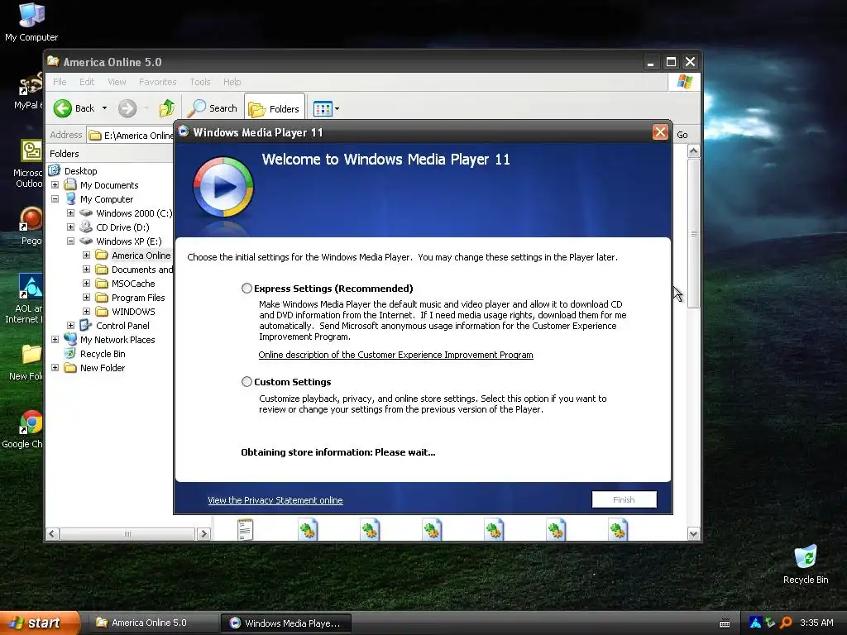
Task: Click the Windows 2000 (C:) drive icon
Action: [86, 212]
